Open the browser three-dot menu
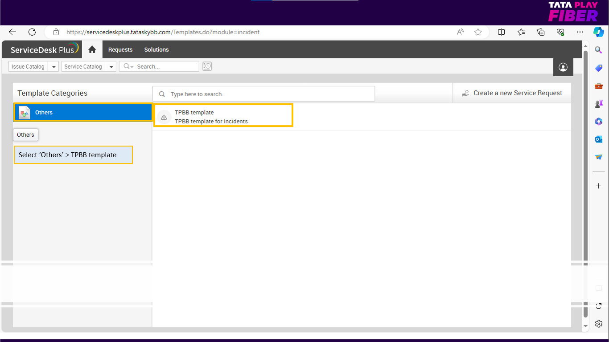 580,32
